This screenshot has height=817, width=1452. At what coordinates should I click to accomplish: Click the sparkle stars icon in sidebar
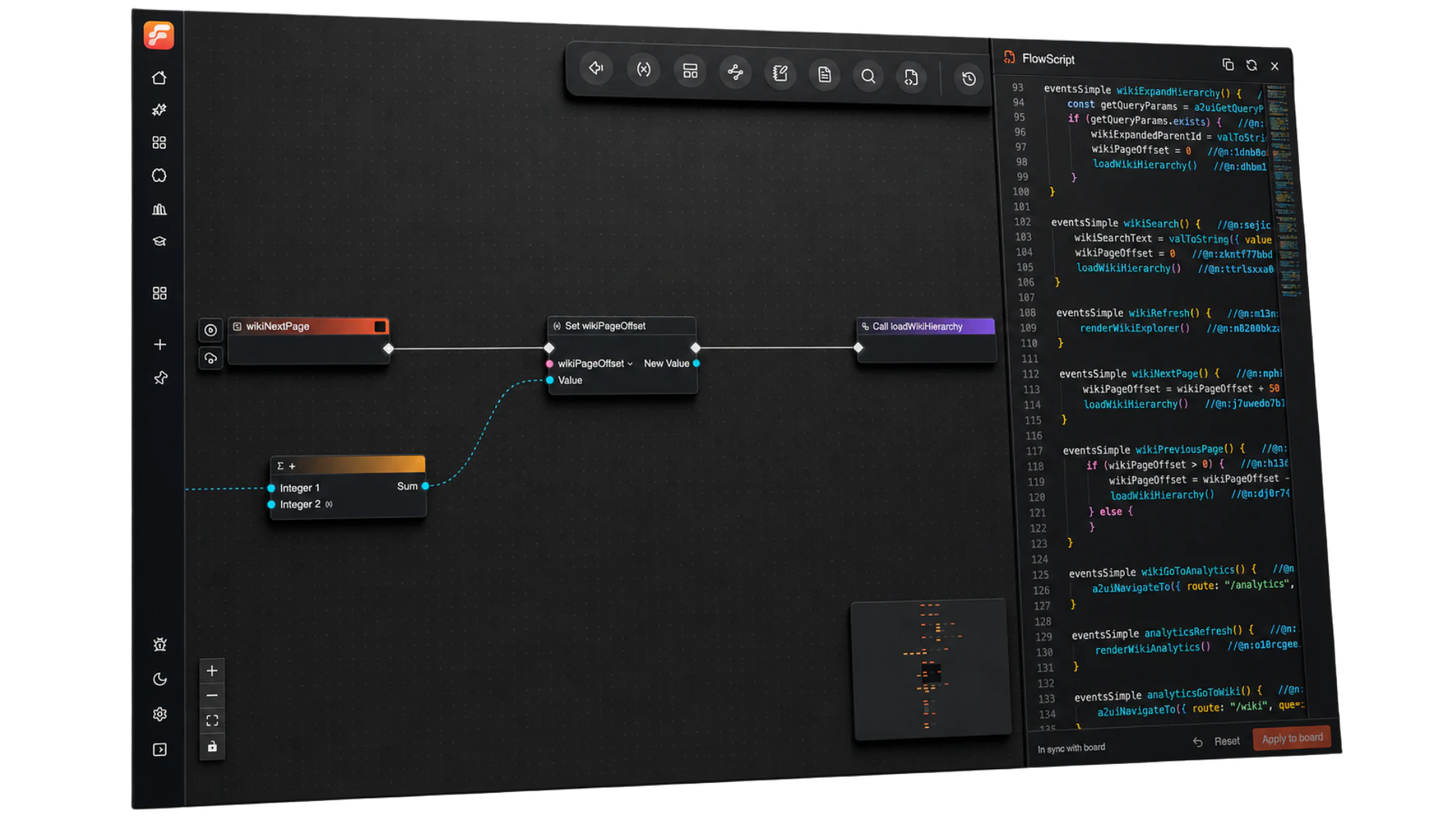coord(159,110)
